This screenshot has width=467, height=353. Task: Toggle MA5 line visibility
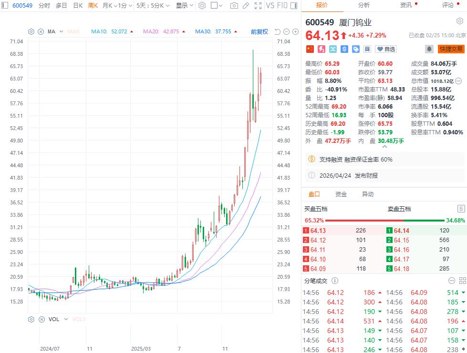click(73, 31)
